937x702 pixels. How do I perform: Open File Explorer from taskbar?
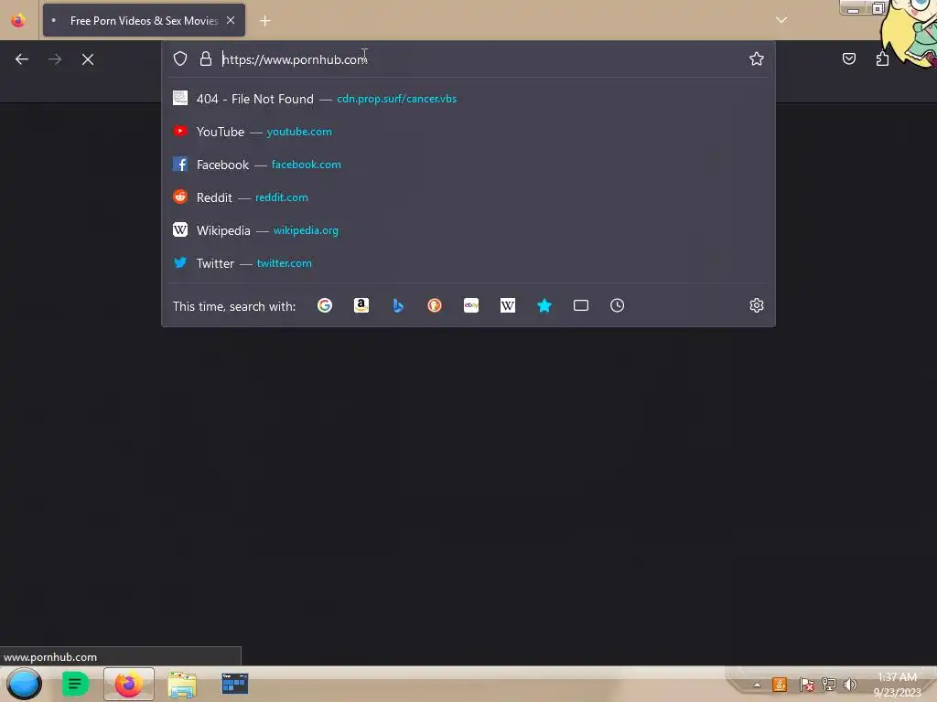(x=182, y=685)
